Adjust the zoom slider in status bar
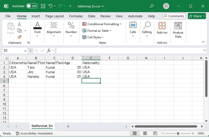209x139 pixels. tap(178, 133)
